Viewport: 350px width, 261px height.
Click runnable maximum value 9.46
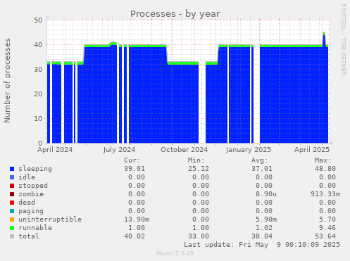327,228
